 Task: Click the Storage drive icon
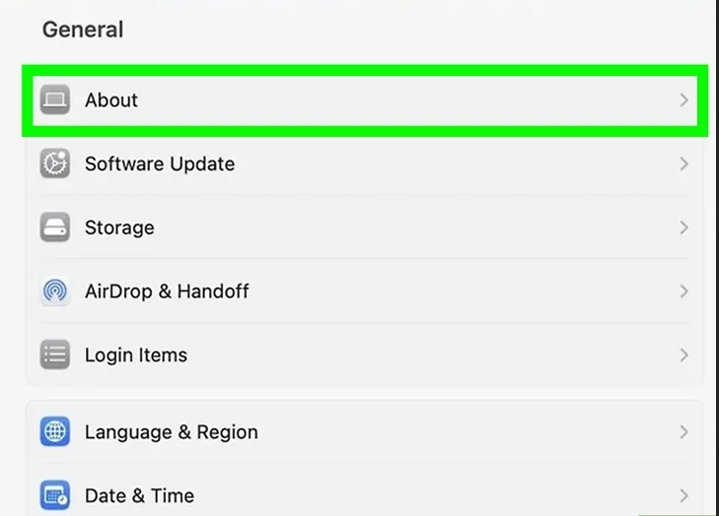(x=55, y=227)
